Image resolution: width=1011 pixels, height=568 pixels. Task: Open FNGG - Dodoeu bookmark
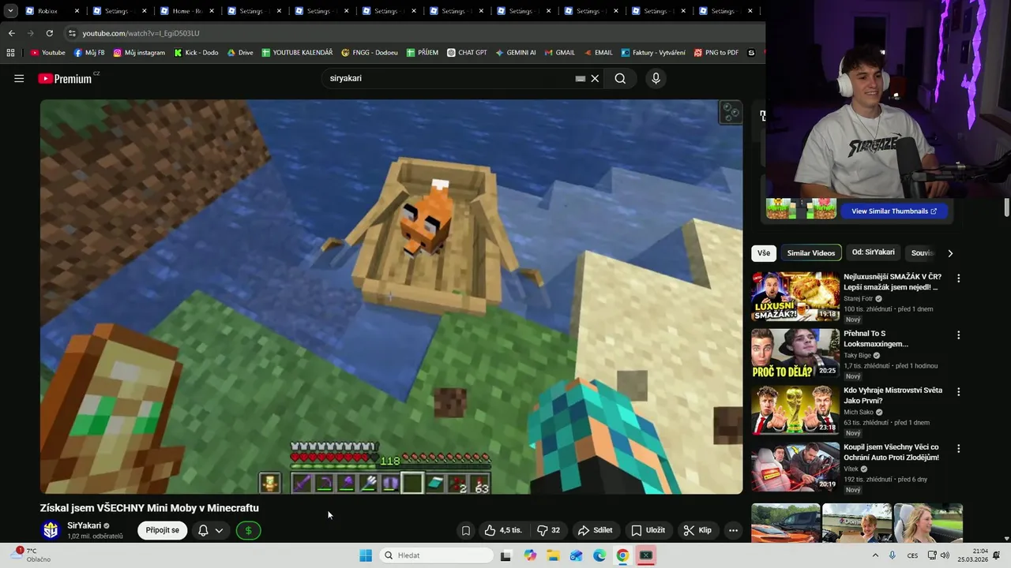[x=370, y=53]
